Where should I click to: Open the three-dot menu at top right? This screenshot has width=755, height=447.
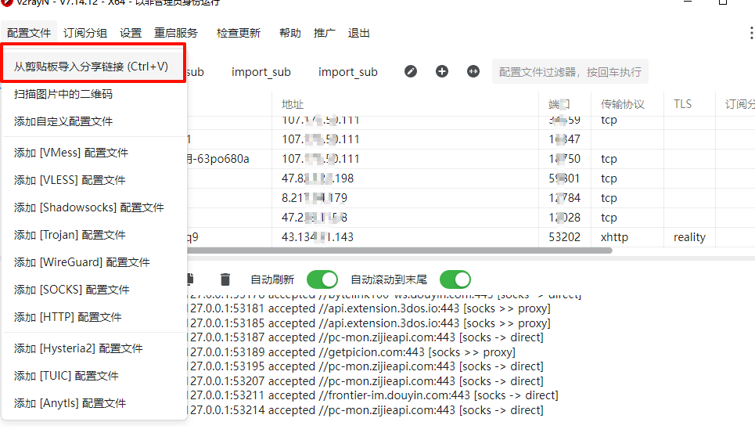click(751, 33)
